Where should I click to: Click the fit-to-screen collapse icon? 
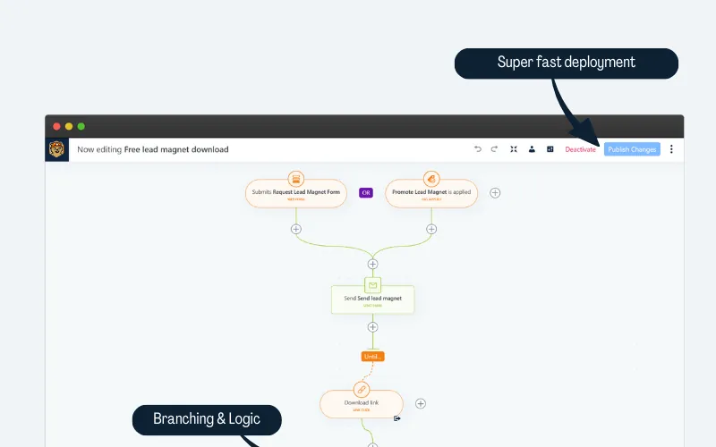[514, 149]
